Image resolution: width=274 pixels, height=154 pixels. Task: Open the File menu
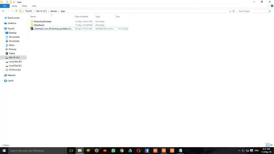[x=5, y=6]
